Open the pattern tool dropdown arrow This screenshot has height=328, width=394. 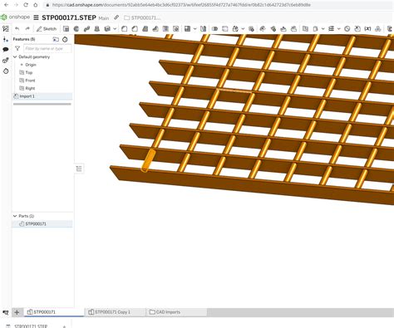pyautogui.click(x=195, y=29)
